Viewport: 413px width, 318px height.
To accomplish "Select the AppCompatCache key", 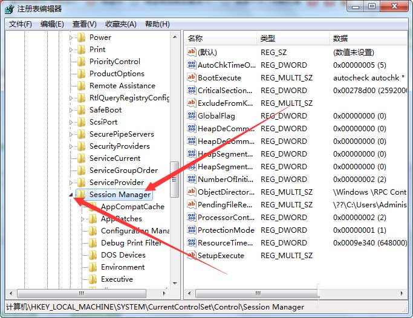I will pyautogui.click(x=132, y=207).
